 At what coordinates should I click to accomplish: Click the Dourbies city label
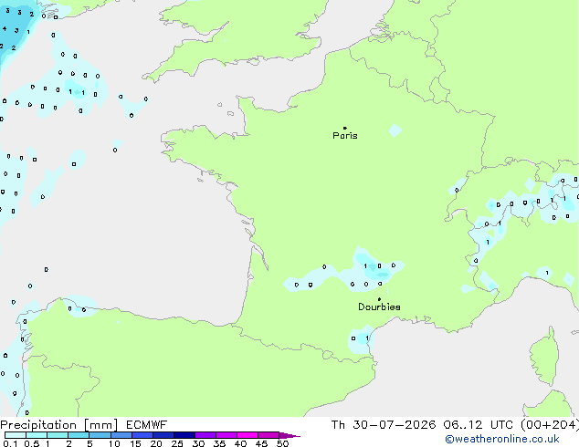point(379,307)
